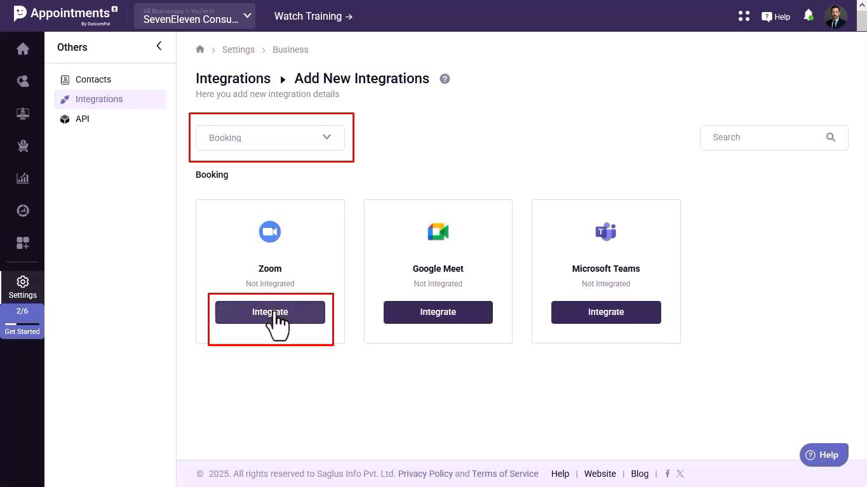867x487 pixels.
Task: Click the question mark icon beside Add New Integrations
Action: [x=445, y=79]
